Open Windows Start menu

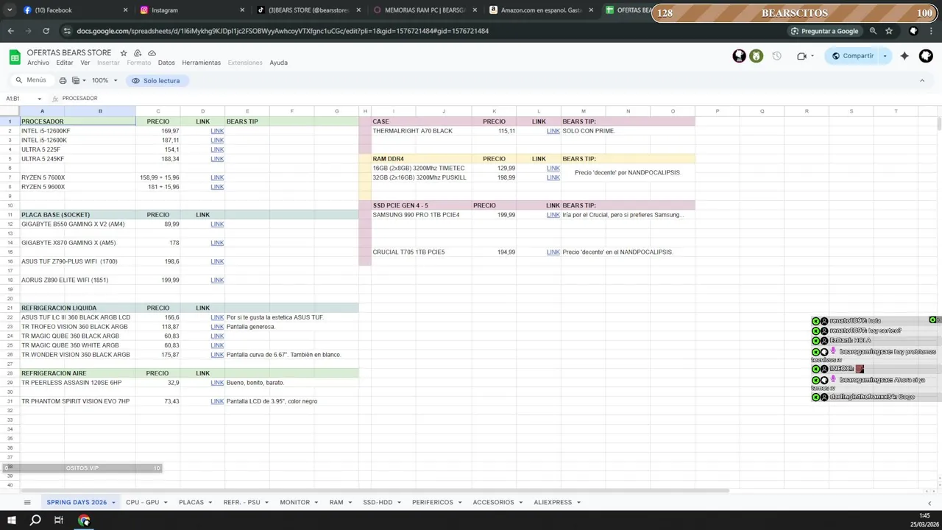(11, 520)
